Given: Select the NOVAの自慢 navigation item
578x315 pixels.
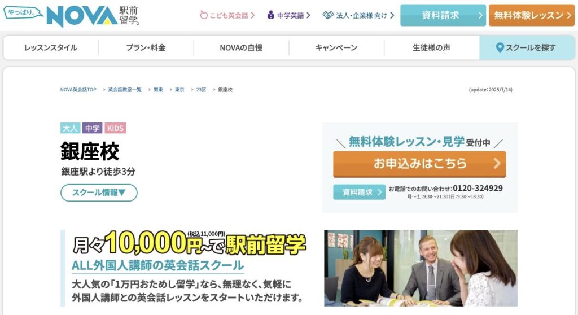Looking at the screenshot, I should pyautogui.click(x=241, y=47).
